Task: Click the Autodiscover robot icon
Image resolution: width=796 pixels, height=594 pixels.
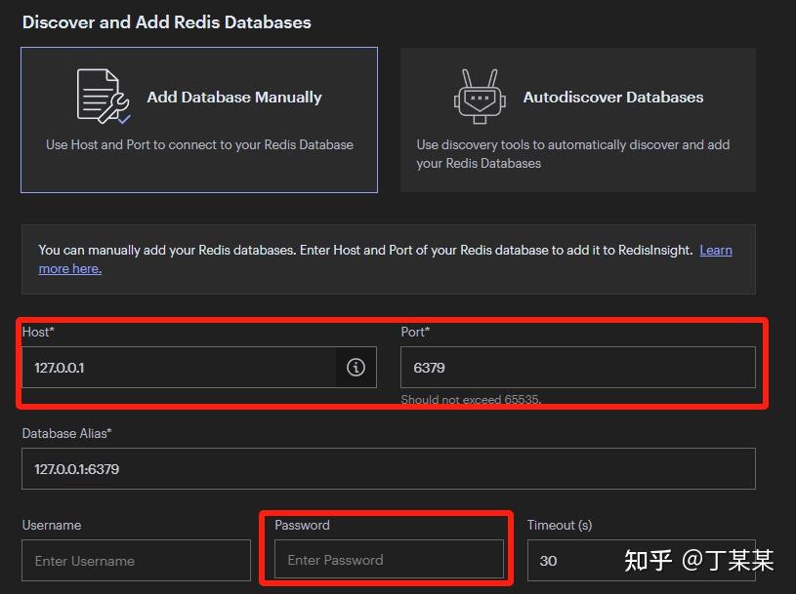Action: (480, 97)
